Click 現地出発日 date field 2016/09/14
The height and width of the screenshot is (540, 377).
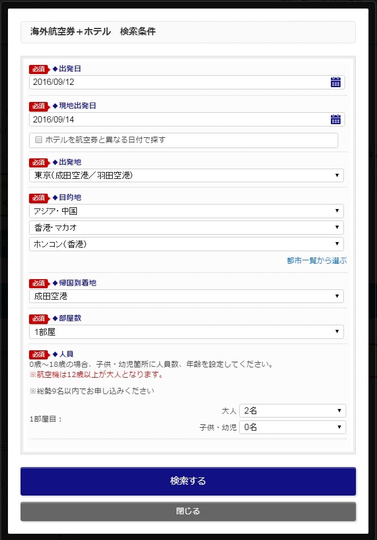(x=187, y=119)
